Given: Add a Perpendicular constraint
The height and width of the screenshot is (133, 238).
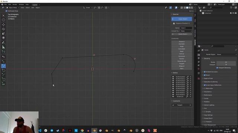Looking at the screenshot, I should [x=182, y=61].
